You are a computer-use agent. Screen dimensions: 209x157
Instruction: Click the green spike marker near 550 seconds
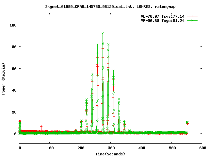pyautogui.click(x=187, y=123)
